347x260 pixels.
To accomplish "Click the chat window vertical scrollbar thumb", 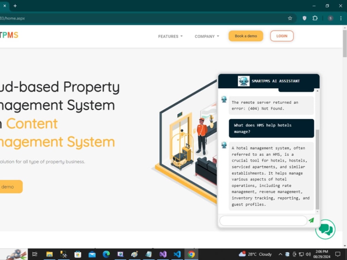I will pos(318,169).
